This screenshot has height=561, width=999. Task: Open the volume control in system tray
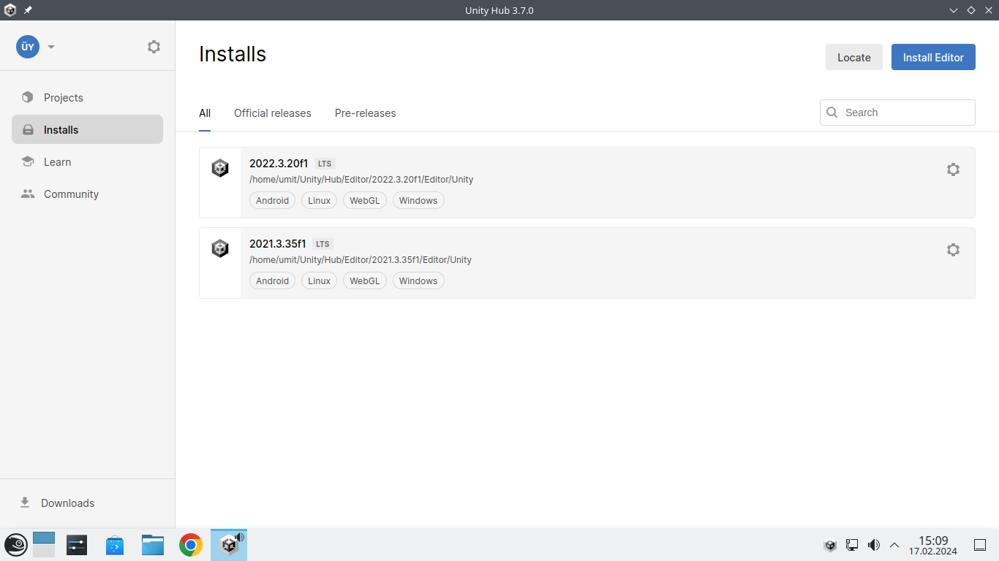click(x=873, y=545)
